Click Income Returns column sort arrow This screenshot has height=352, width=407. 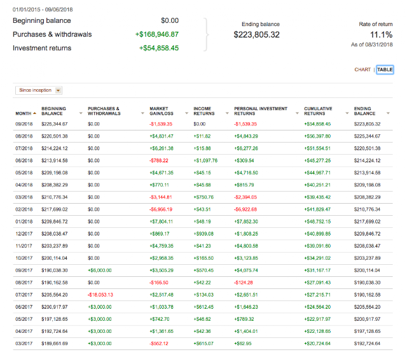pos(227,113)
